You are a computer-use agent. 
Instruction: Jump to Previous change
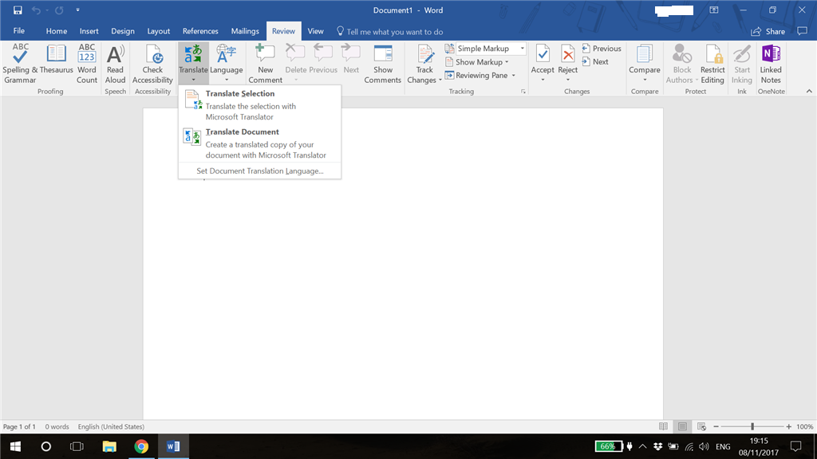click(x=602, y=49)
